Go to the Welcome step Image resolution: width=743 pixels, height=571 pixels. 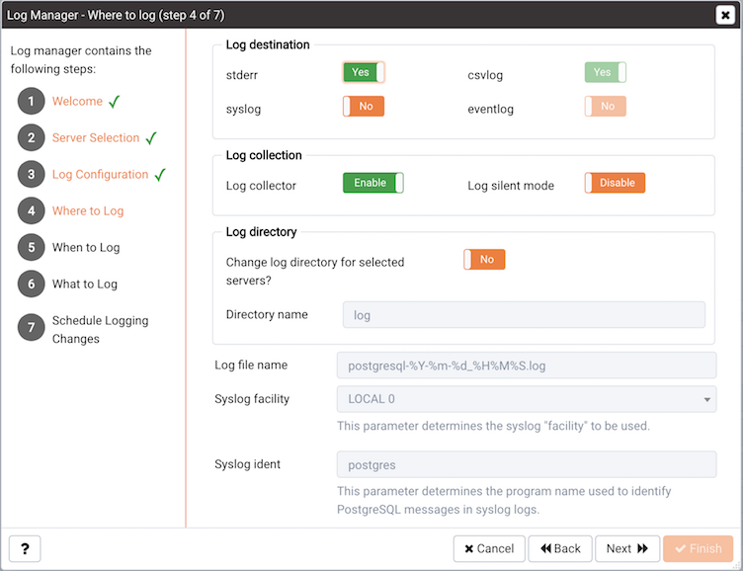(x=77, y=101)
